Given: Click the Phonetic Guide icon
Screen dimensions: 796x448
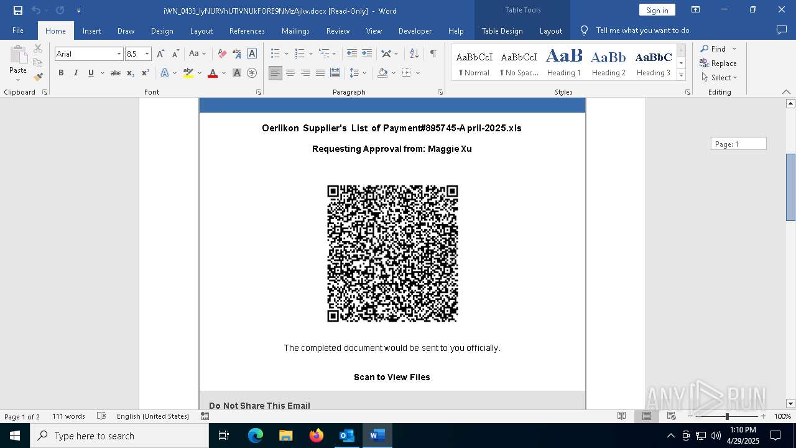Looking at the screenshot, I should pyautogui.click(x=236, y=54).
